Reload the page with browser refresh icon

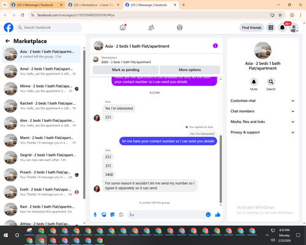click(x=23, y=15)
